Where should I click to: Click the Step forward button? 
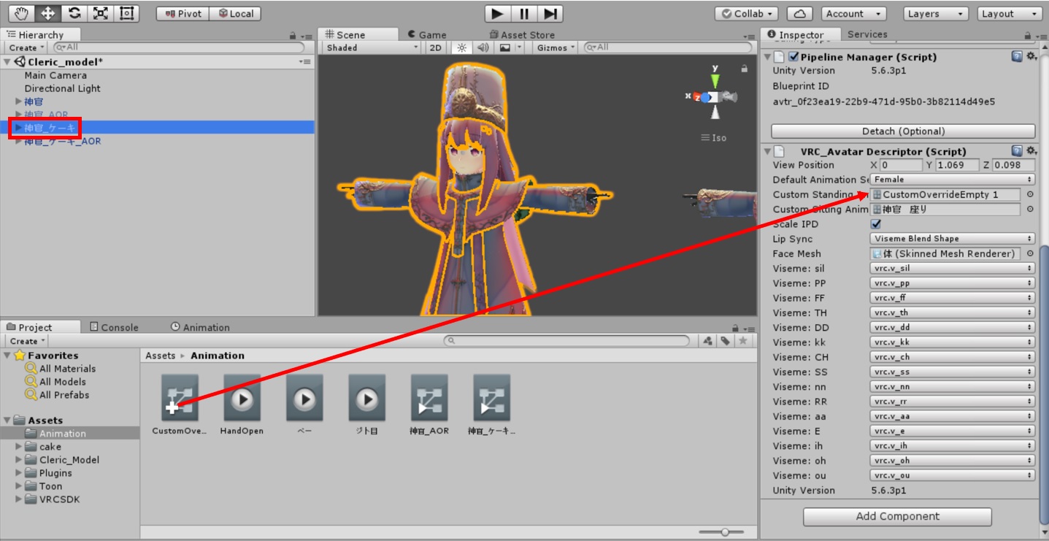point(551,13)
